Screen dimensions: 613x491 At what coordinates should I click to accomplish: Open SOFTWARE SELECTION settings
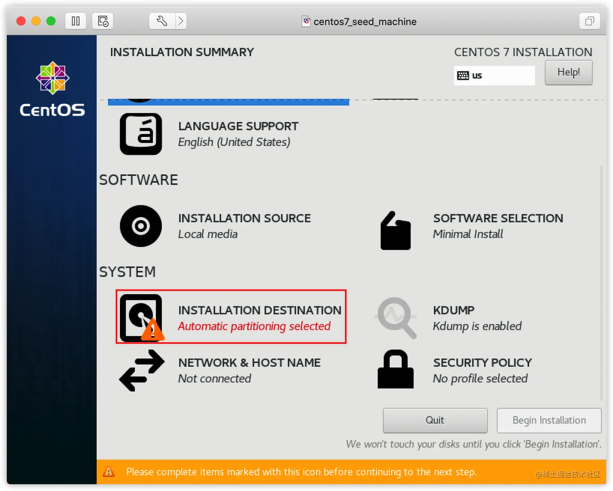[498, 218]
